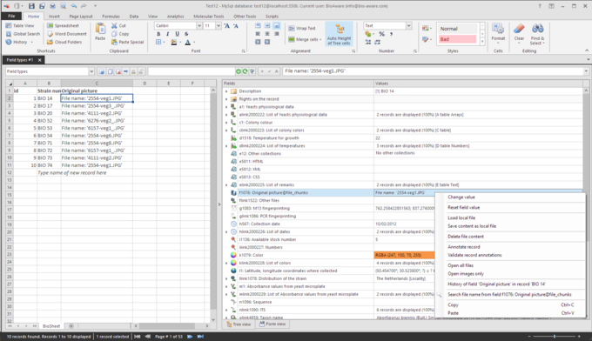Expand the List of colors node
The height and width of the screenshot is (341, 592).
[x=226, y=263]
